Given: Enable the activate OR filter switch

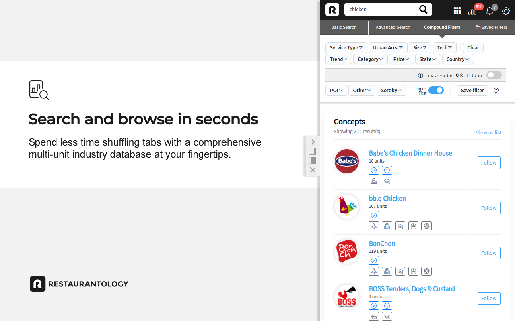Looking at the screenshot, I should coord(494,75).
